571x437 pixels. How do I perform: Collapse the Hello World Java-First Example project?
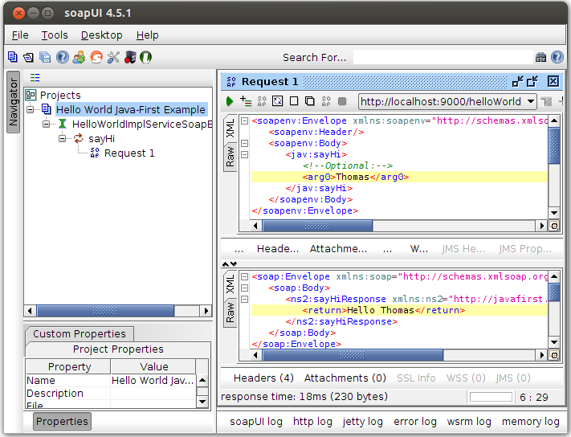31,109
